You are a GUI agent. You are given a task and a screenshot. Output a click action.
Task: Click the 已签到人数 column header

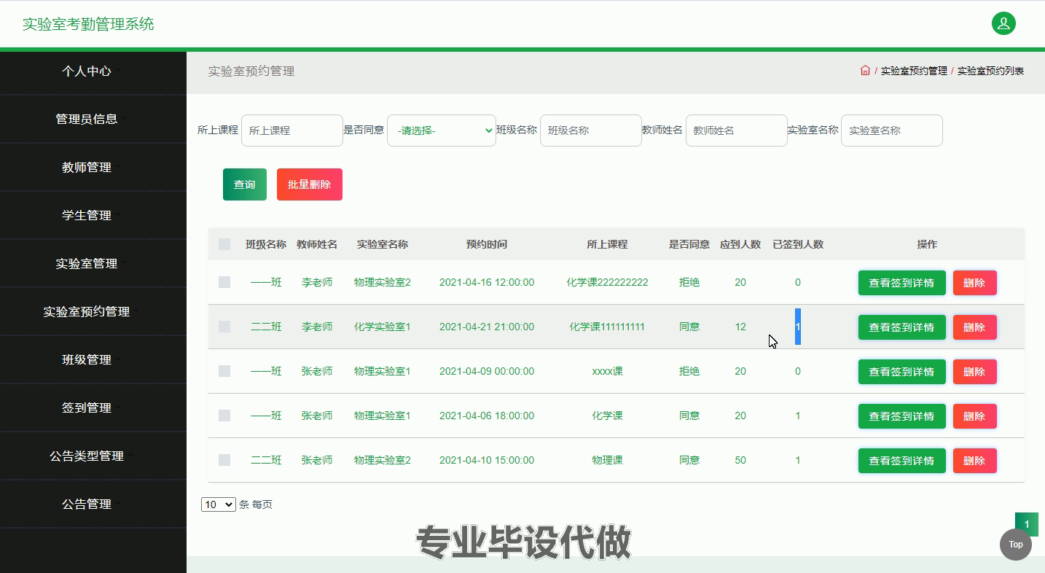click(798, 244)
